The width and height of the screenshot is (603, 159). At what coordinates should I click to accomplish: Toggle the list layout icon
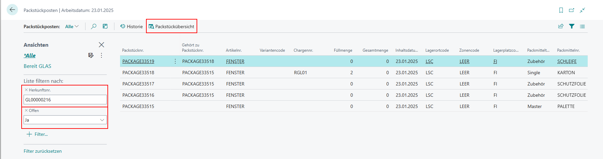point(582,26)
